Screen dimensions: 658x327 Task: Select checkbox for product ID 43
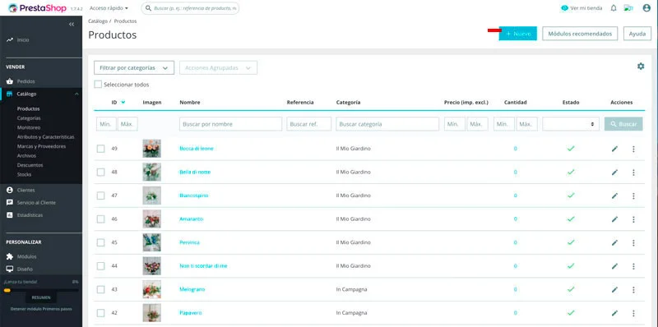tap(100, 289)
